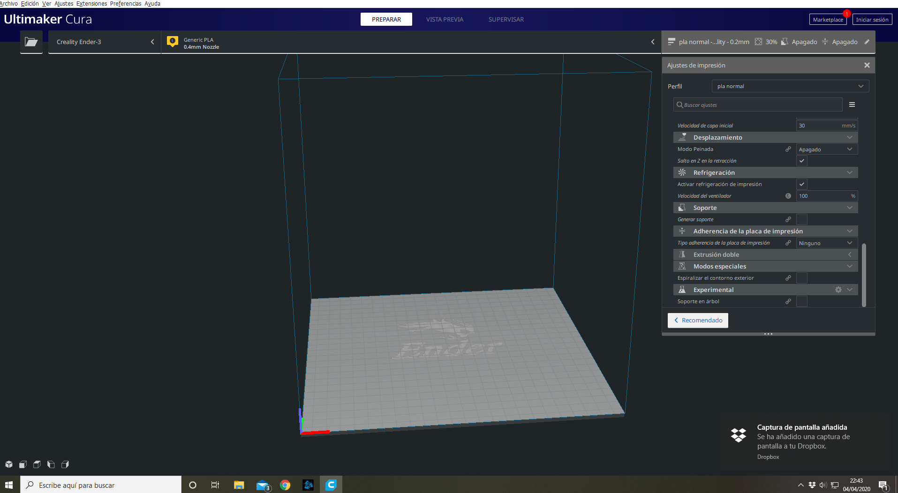The width and height of the screenshot is (898, 493).
Task: Open Task View on the taskbar
Action: coord(215,485)
